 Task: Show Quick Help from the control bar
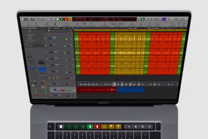pyautogui.click(x=29, y=19)
